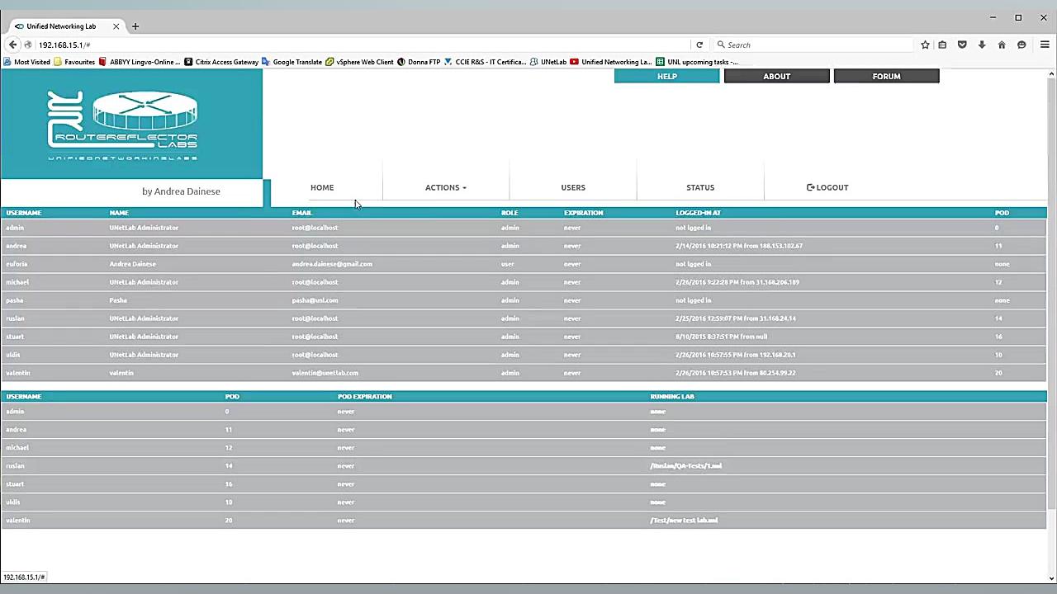
Task: Go to browser home page icon
Action: (1002, 45)
